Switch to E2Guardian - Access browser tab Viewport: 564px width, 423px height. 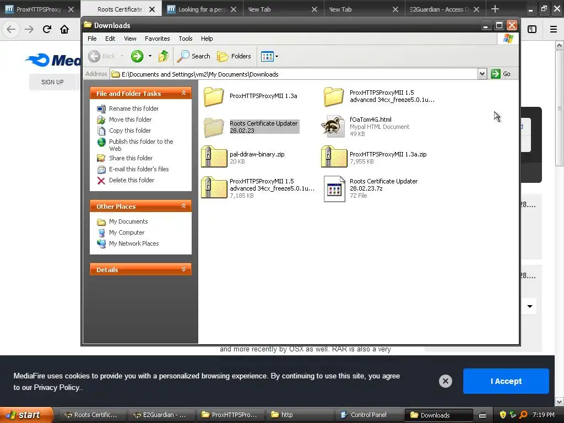444,9
